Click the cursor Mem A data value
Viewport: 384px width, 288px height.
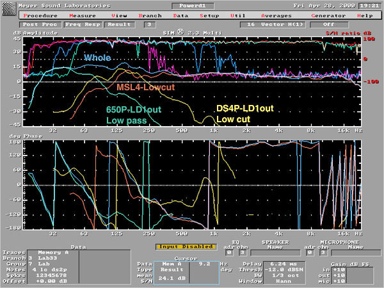point(172,264)
